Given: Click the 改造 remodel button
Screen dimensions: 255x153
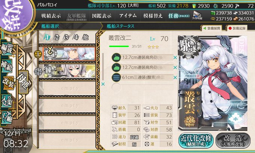Looking at the screenshot, I should coord(233,141).
